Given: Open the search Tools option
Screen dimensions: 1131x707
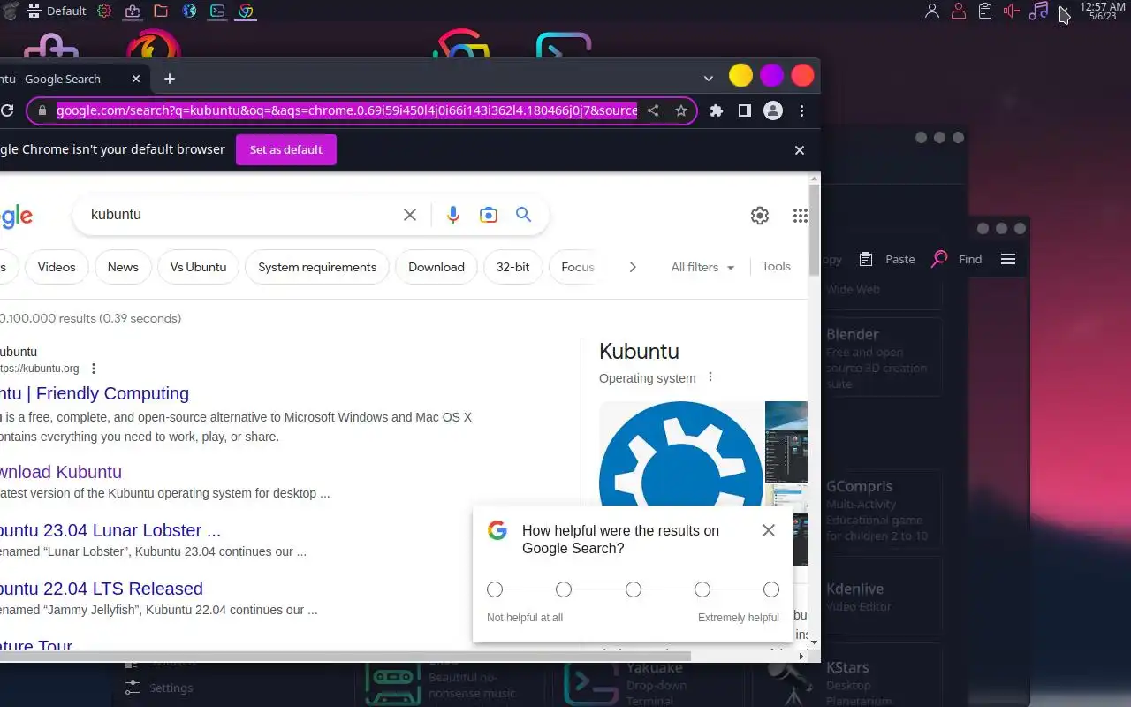Looking at the screenshot, I should point(777,266).
